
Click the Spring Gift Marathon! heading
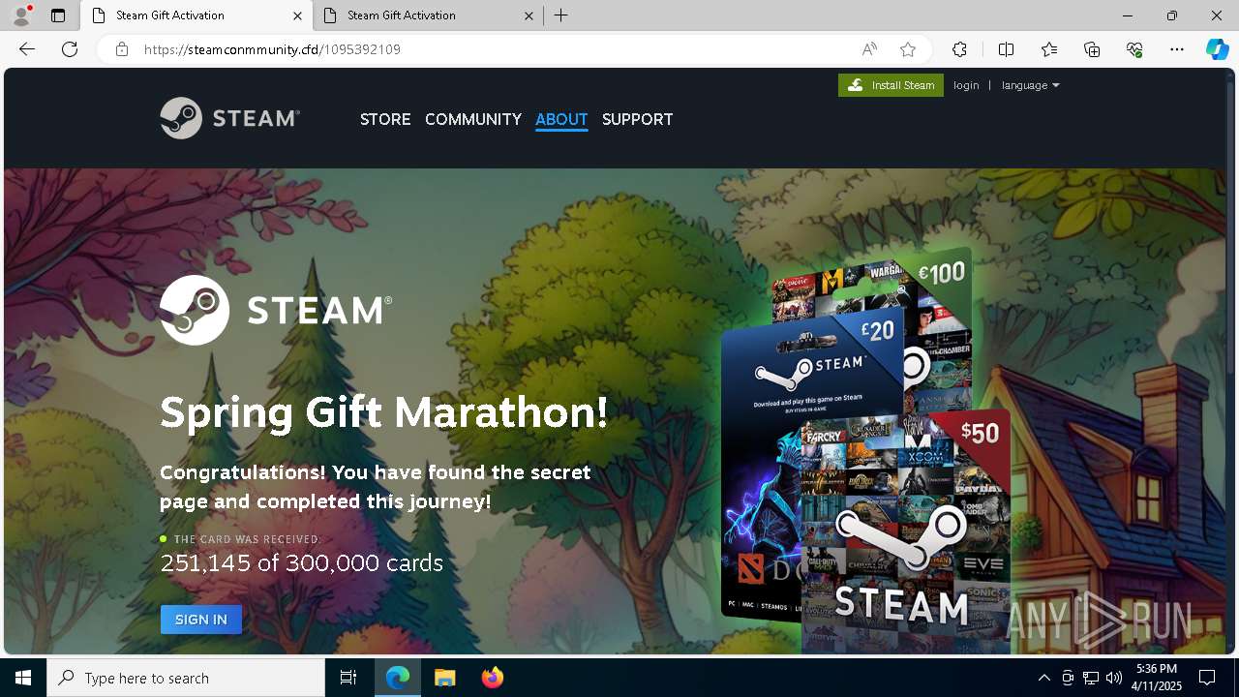(x=384, y=412)
